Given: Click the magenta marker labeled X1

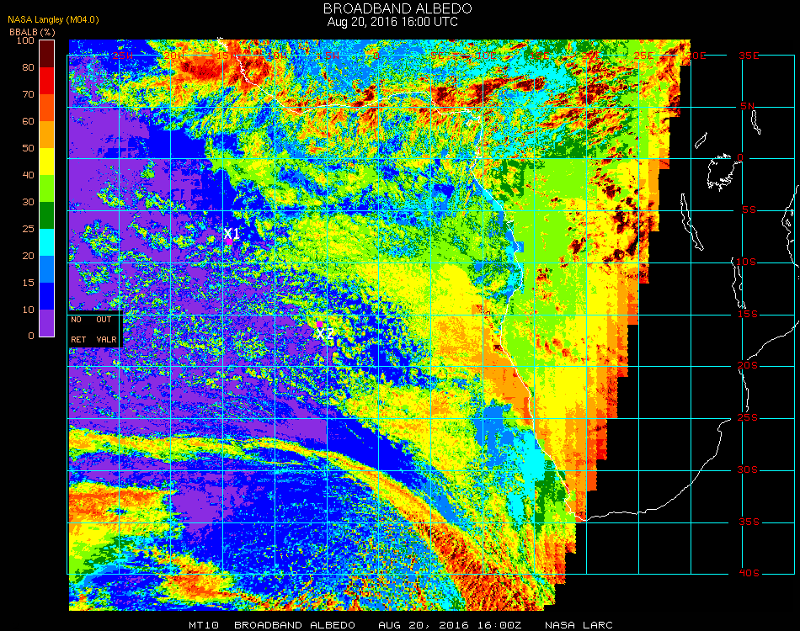Looking at the screenshot, I should (229, 241).
